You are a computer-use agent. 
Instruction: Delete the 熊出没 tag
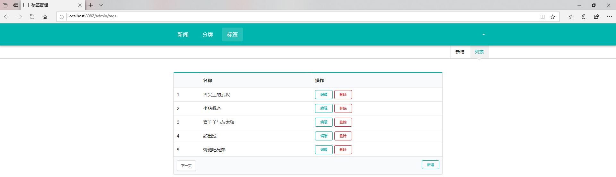pyautogui.click(x=343, y=136)
